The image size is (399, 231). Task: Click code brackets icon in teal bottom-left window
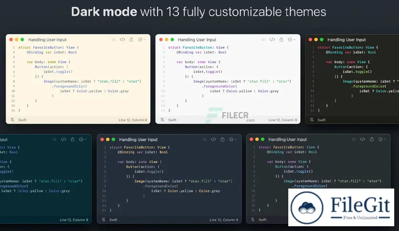click(63, 139)
